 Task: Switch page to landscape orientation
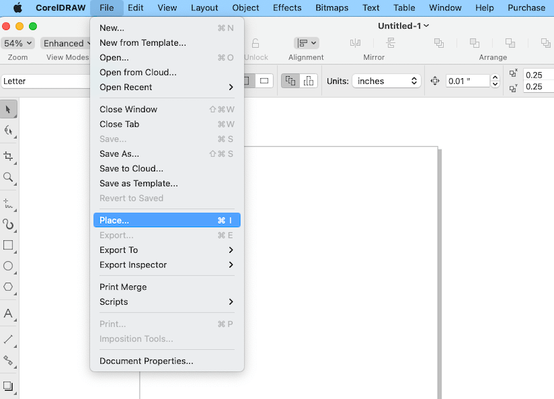264,81
